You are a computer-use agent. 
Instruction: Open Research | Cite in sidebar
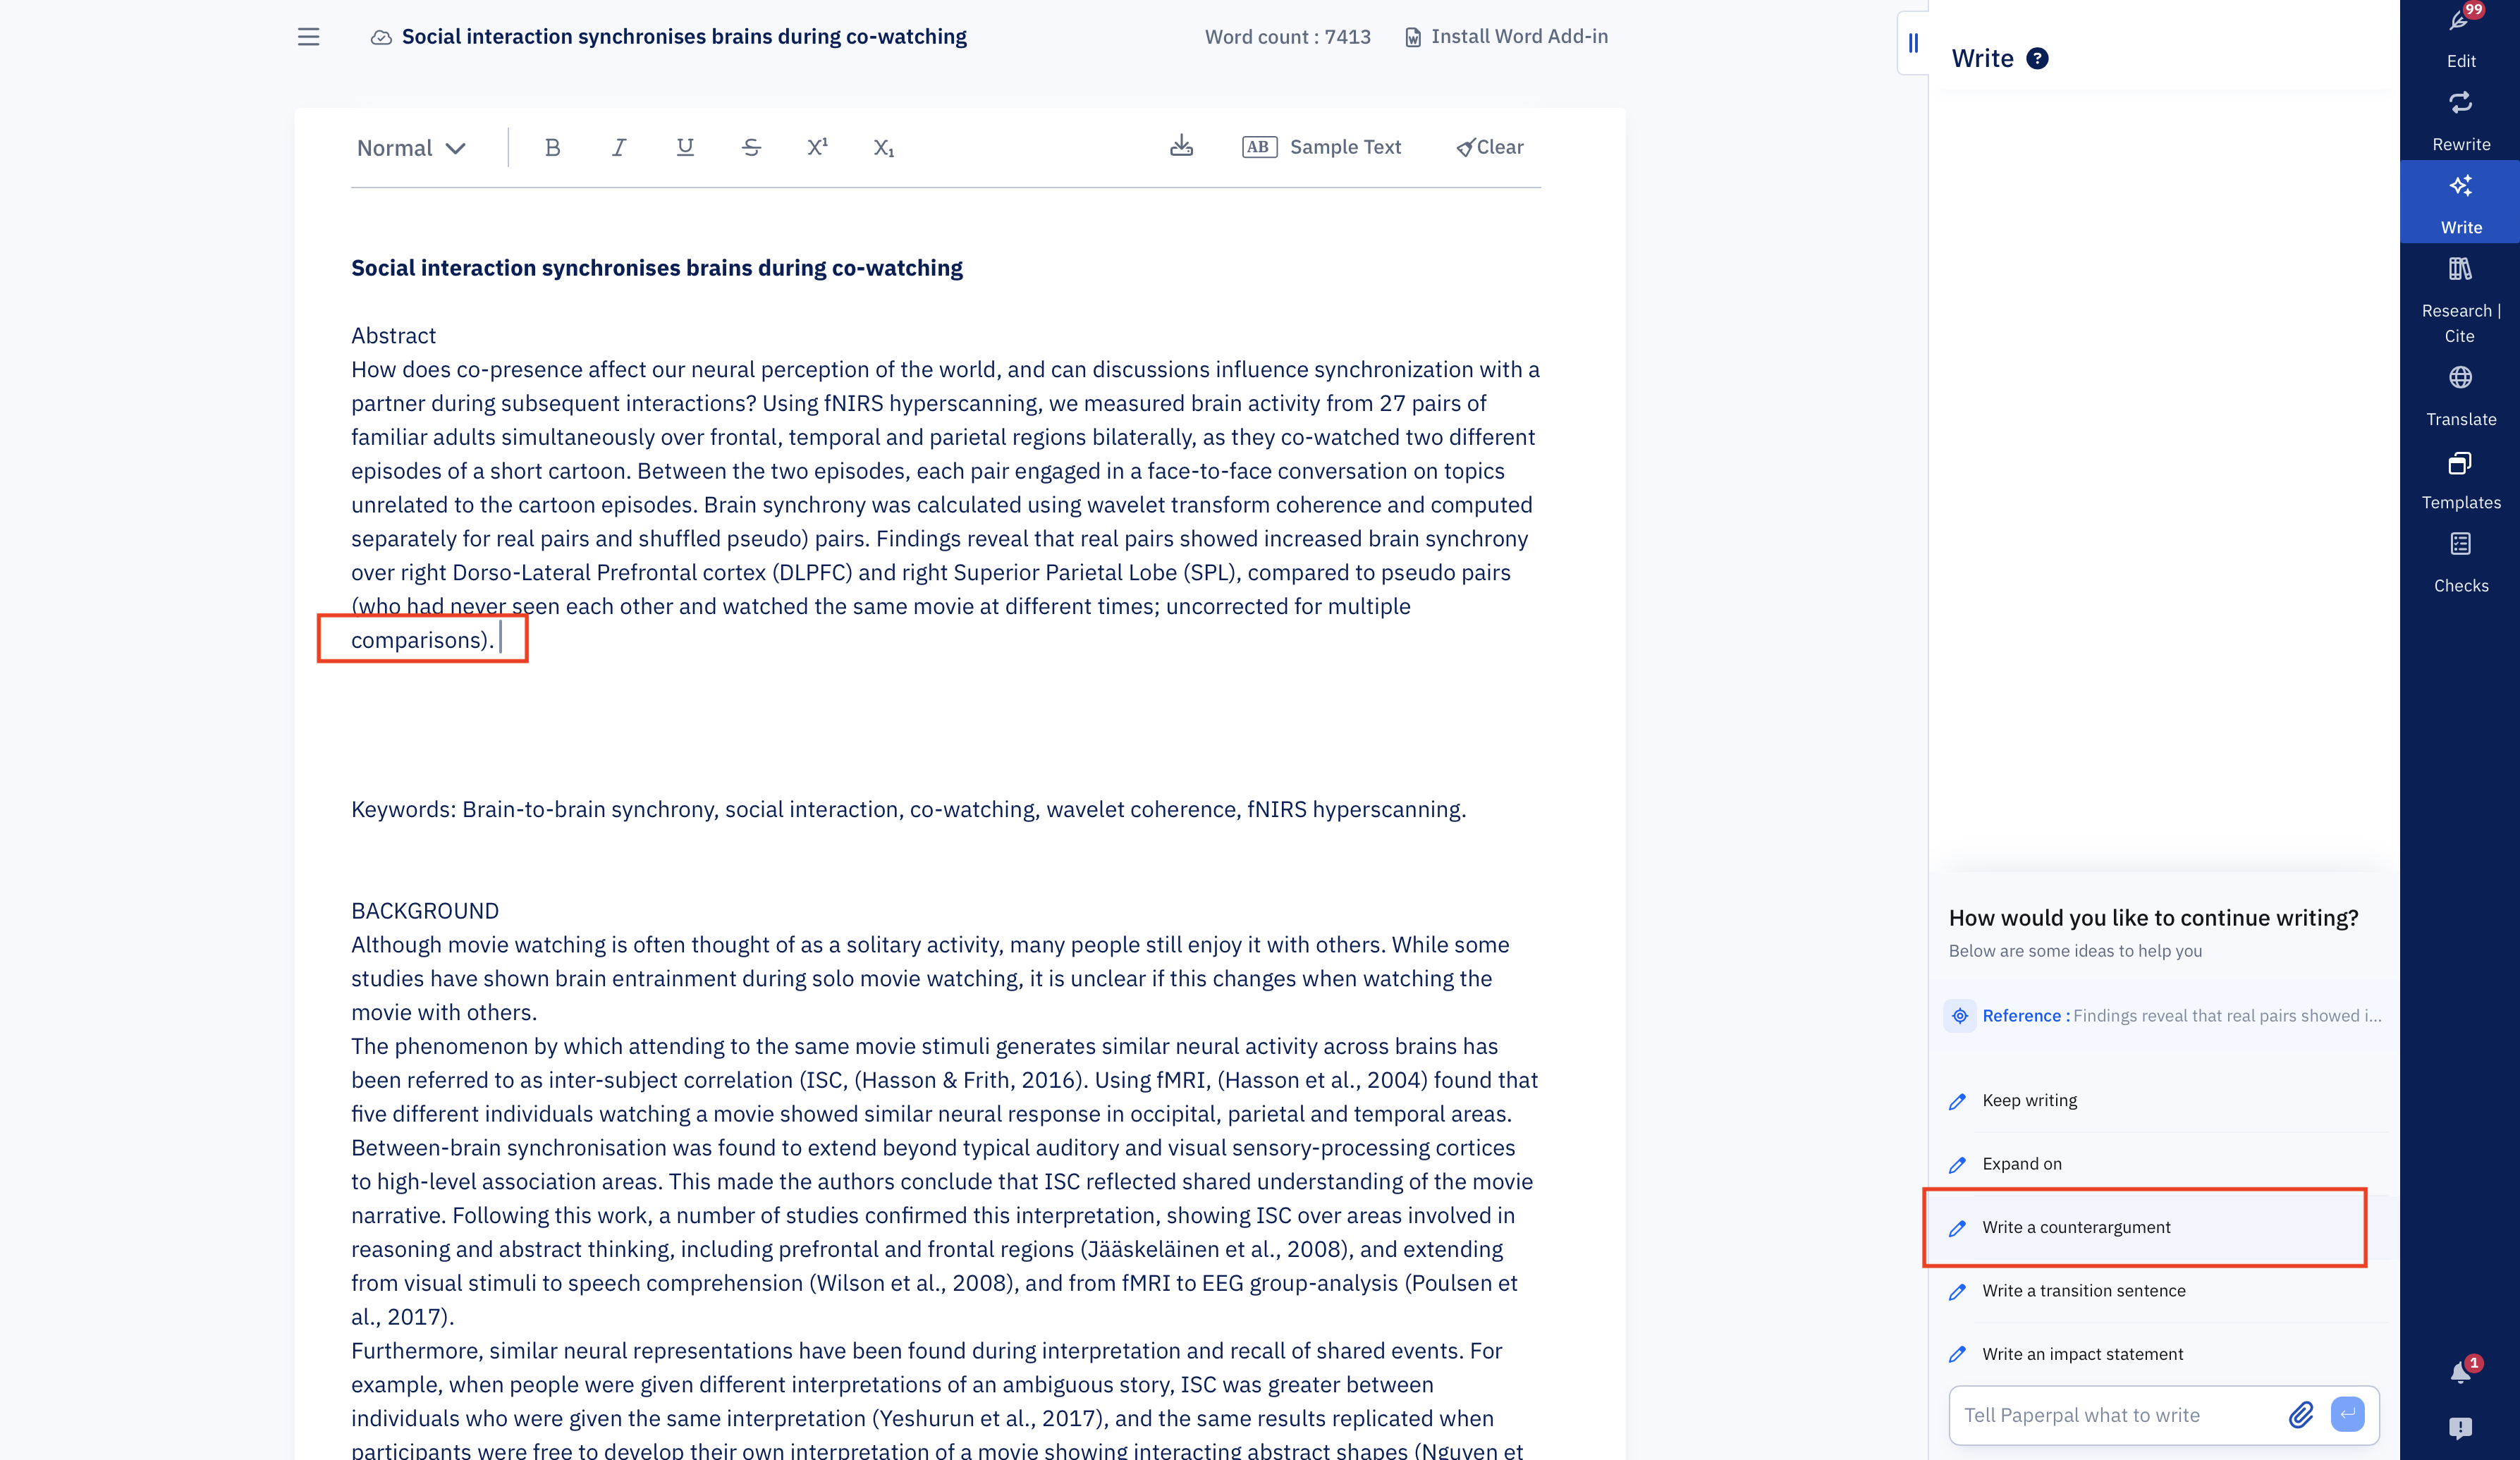click(x=2460, y=300)
